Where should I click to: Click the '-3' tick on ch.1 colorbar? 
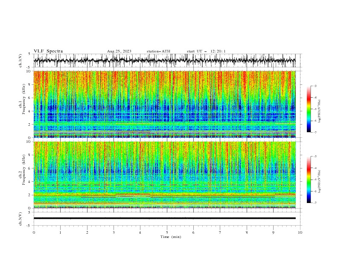coord(315,86)
